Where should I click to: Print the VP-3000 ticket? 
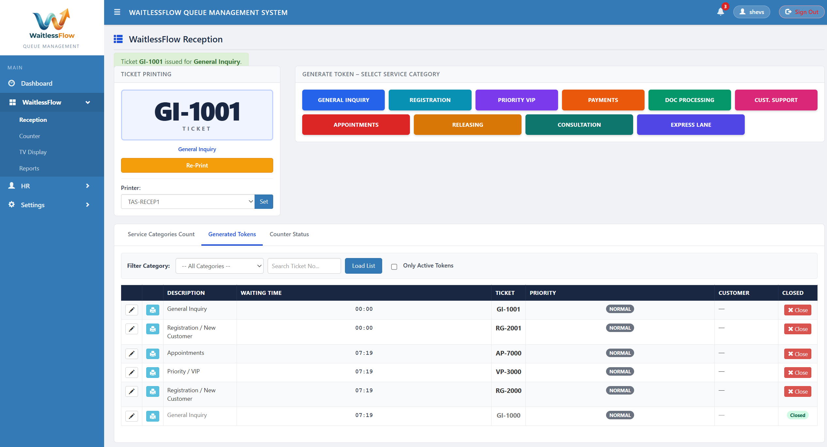point(152,372)
